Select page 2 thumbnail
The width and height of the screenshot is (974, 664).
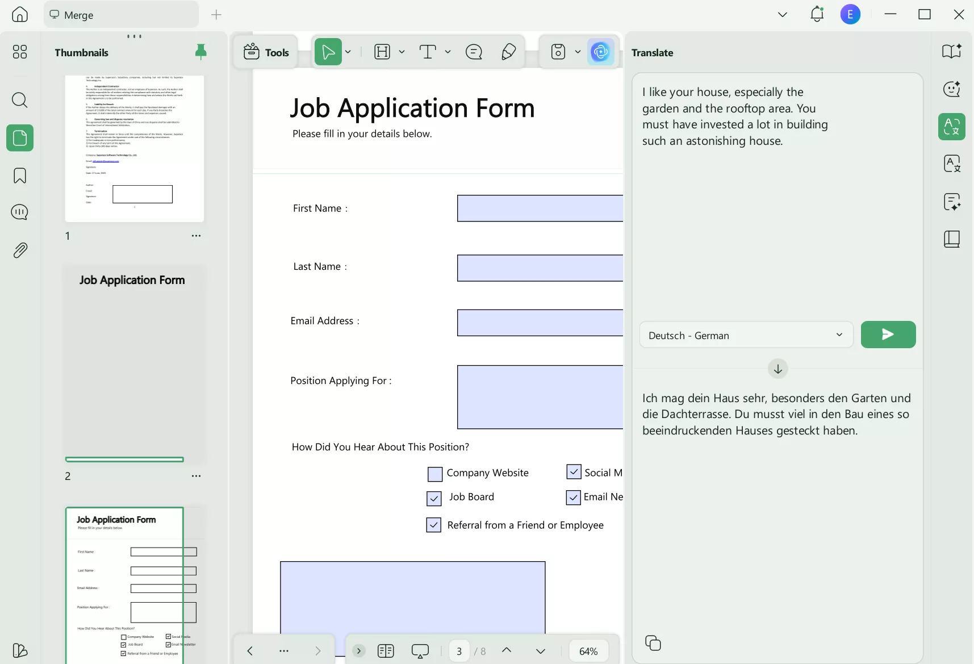[x=135, y=364]
